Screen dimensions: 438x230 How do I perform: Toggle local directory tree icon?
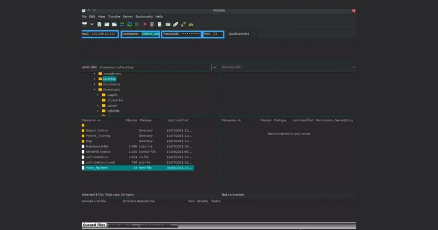click(107, 24)
